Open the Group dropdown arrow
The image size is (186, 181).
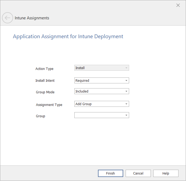pyautogui.click(x=126, y=115)
